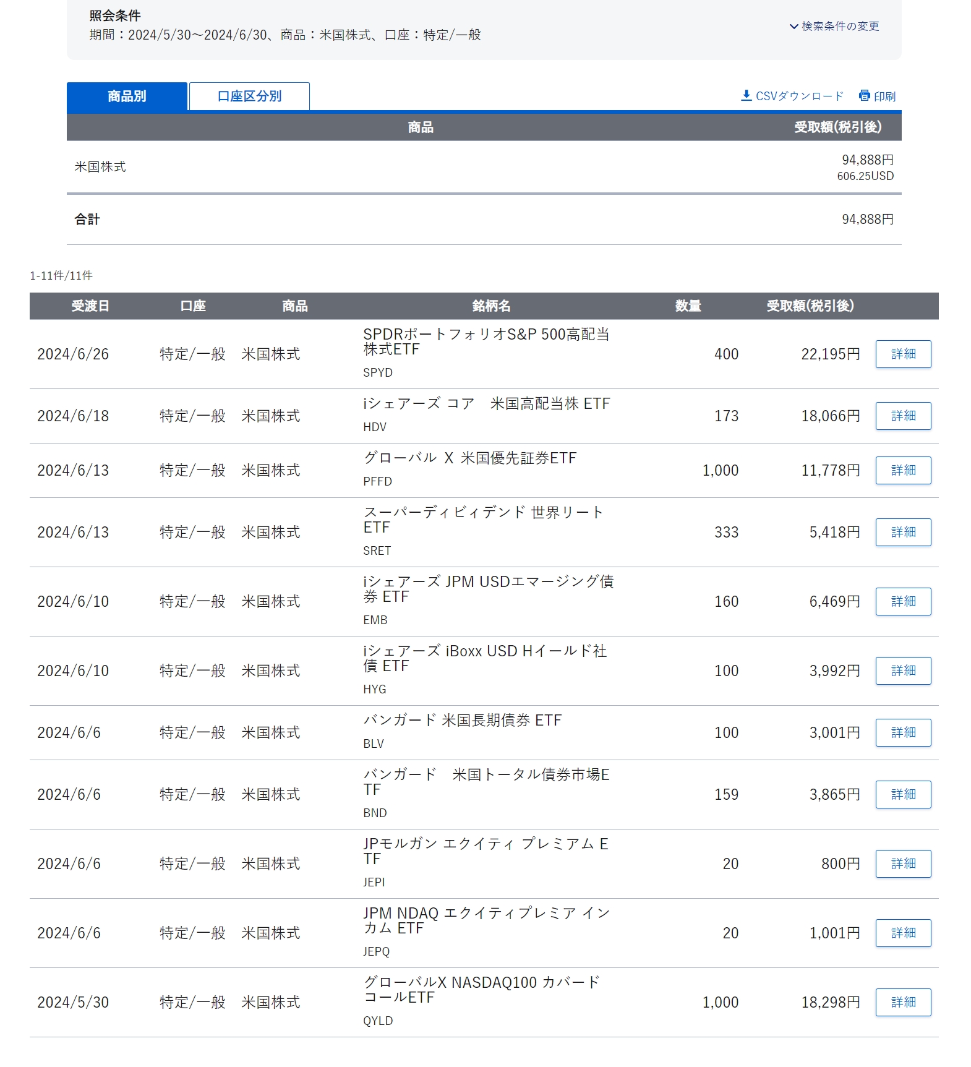
Task: Click the 606.25USD summary value
Action: pos(865,176)
